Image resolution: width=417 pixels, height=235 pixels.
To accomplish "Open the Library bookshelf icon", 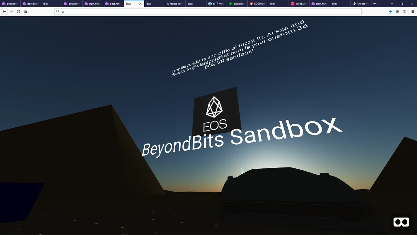I will [397, 11].
